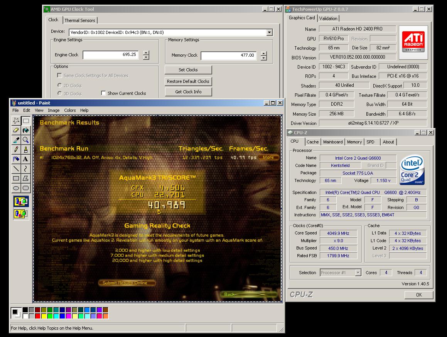Decrease Engine Clock with the down arrow
Image resolution: width=447 pixels, height=337 pixels.
(x=146, y=57)
